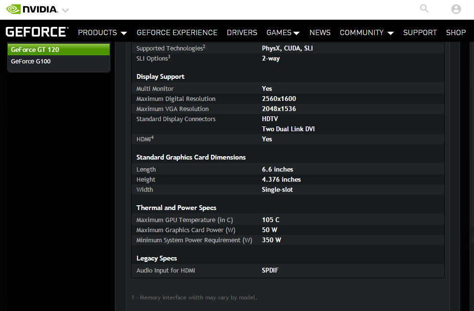Click the HDTV value
474x311 pixels.
270,119
